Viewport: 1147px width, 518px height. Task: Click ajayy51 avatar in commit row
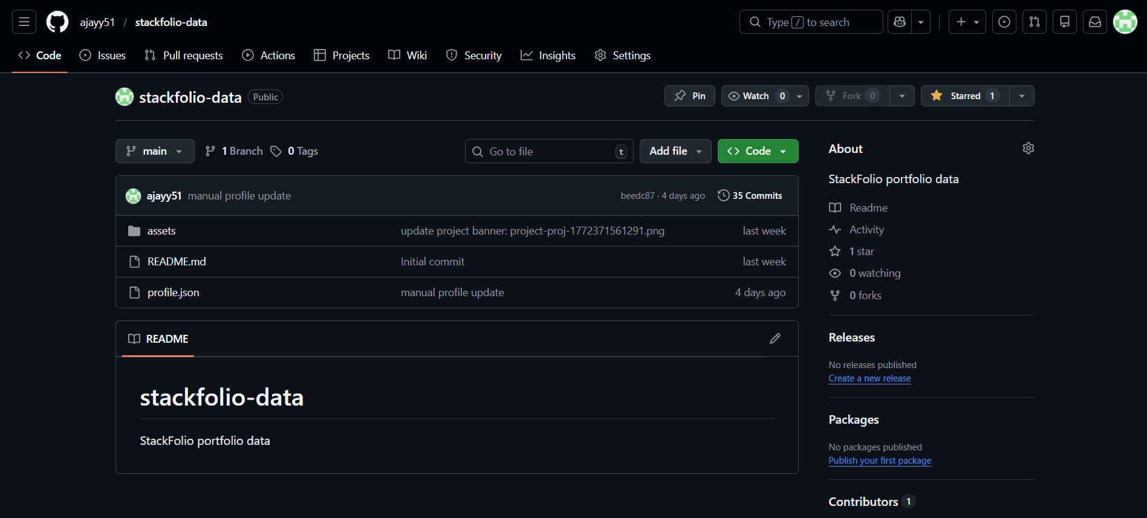pyautogui.click(x=133, y=196)
